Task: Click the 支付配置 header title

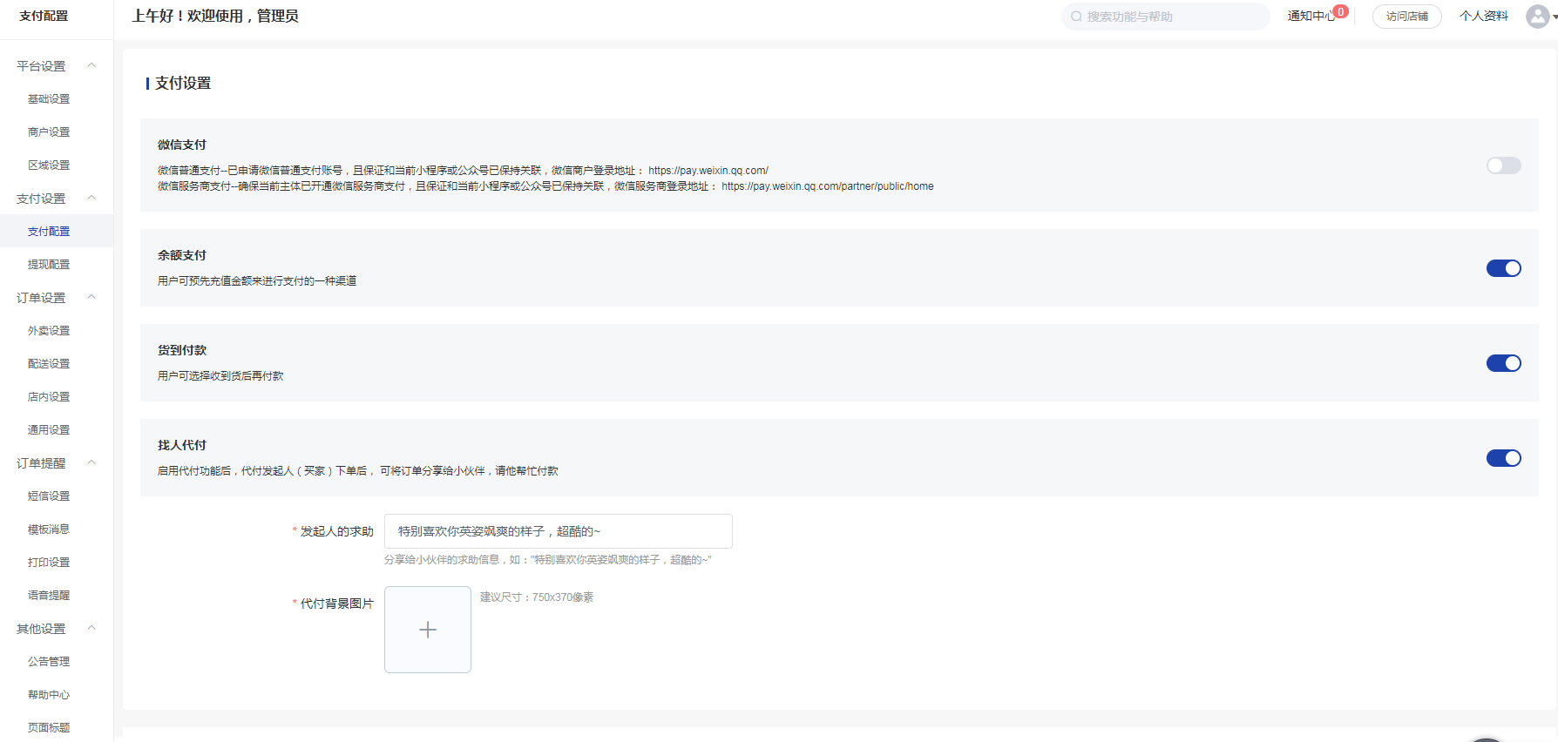Action: click(44, 17)
